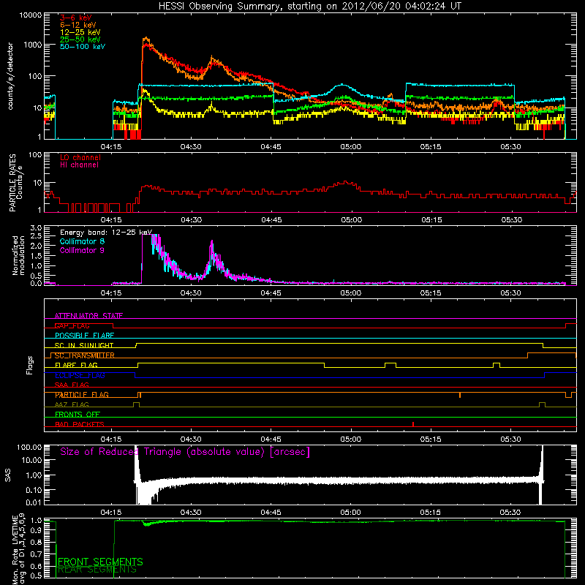The height and width of the screenshot is (585, 585).
Task: Click the Flags axis label
Action: [30, 365]
